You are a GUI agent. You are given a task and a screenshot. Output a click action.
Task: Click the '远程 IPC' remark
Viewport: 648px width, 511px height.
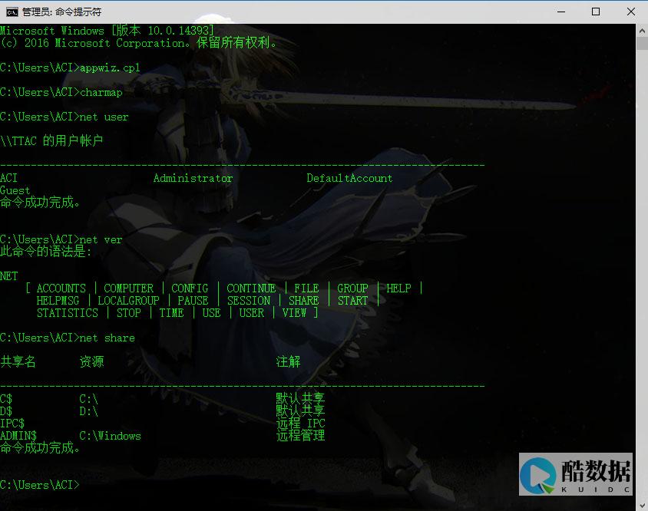pos(300,424)
